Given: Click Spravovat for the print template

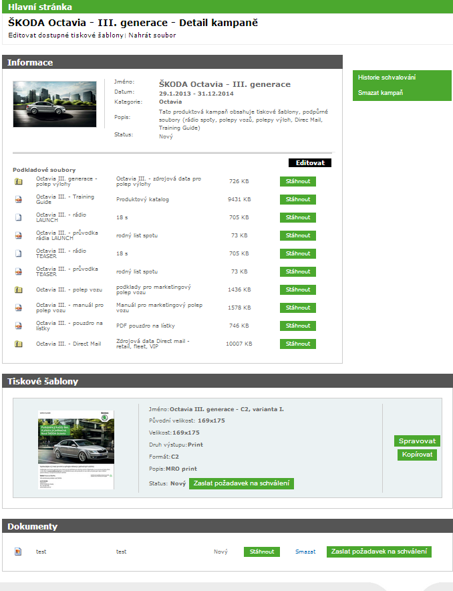Looking at the screenshot, I should pos(417,441).
